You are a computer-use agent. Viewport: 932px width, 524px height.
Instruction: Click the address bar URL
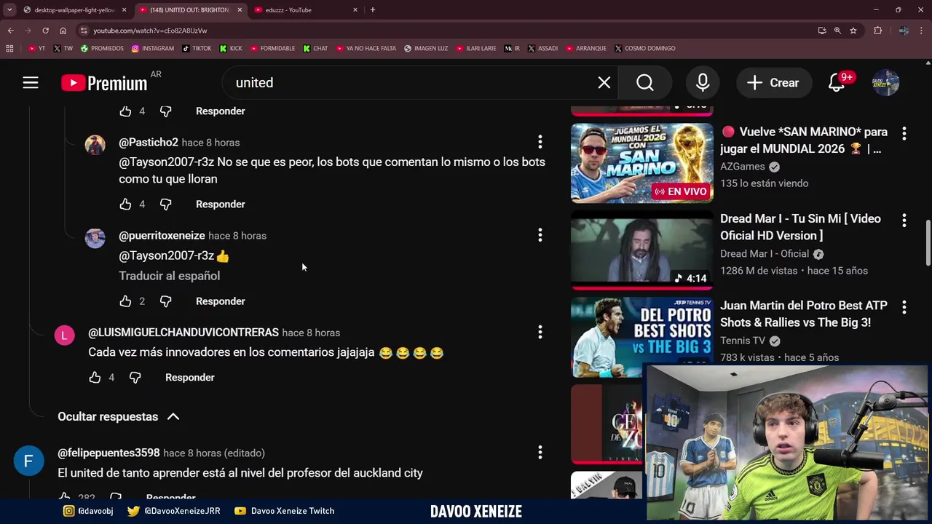pos(150,31)
